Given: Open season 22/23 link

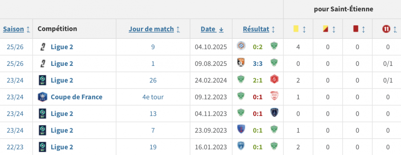Looking at the screenshot, I should tap(15, 147).
